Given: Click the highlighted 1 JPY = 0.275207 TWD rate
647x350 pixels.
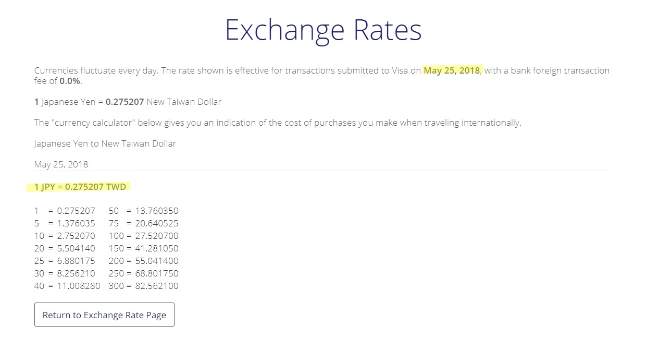Looking at the screenshot, I should (x=80, y=186).
